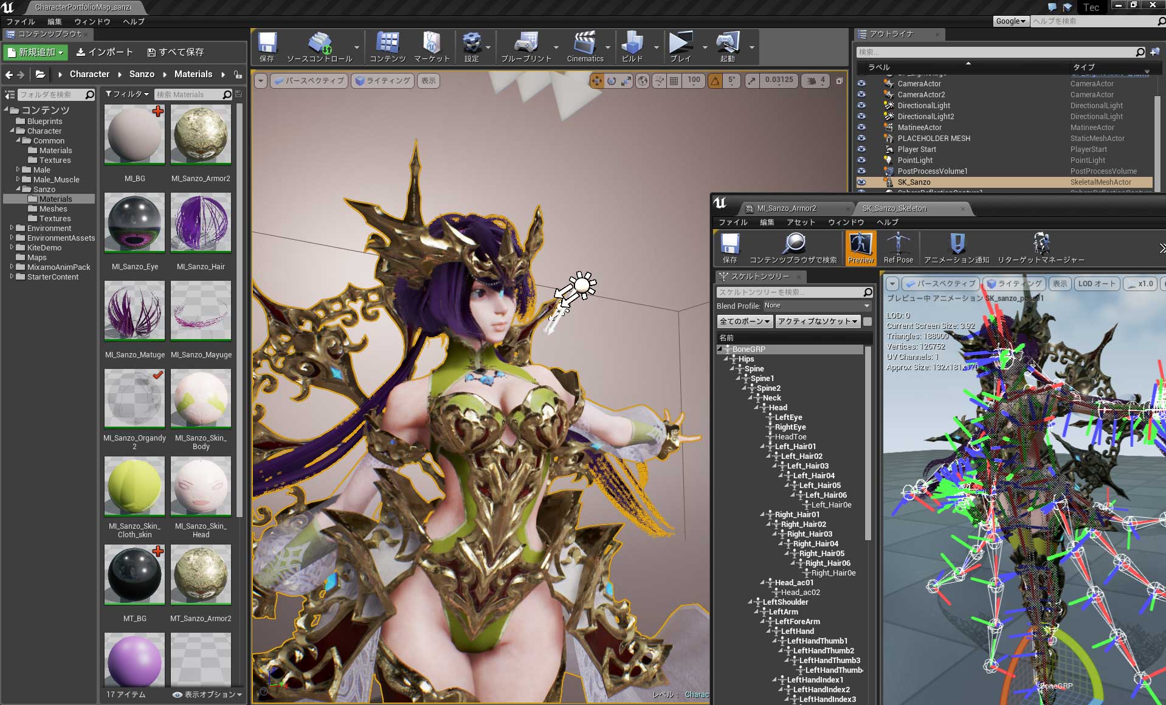Click the Content Browser path lock icon
Screen dimensions: 1166x705
(238, 75)
